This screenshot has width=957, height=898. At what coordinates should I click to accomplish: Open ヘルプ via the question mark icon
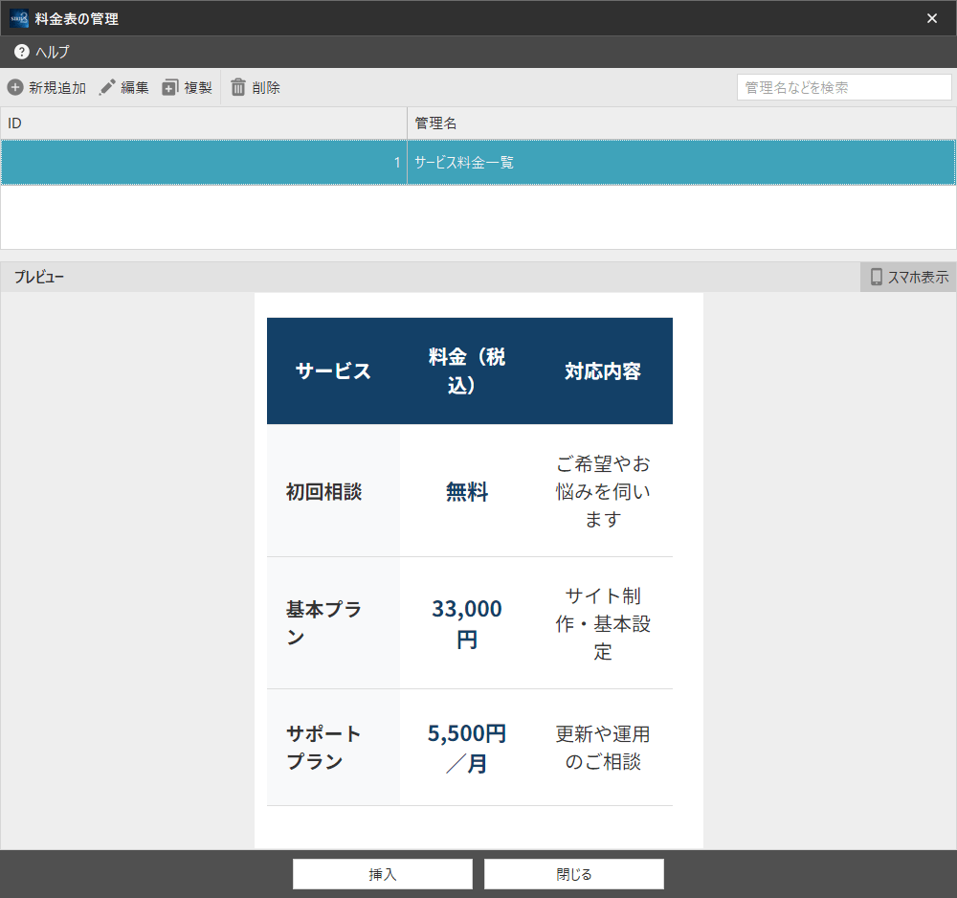22,52
